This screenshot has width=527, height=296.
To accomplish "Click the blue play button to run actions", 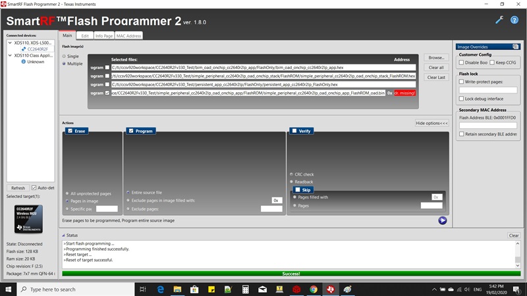I will coord(442,220).
